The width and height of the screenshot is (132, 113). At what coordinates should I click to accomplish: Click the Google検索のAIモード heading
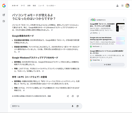coord(23,36)
